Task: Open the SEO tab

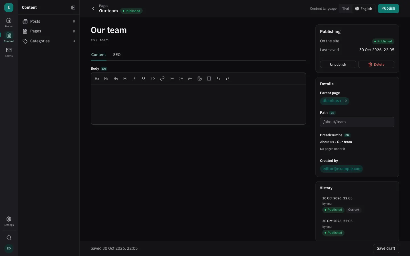Action: [117, 55]
